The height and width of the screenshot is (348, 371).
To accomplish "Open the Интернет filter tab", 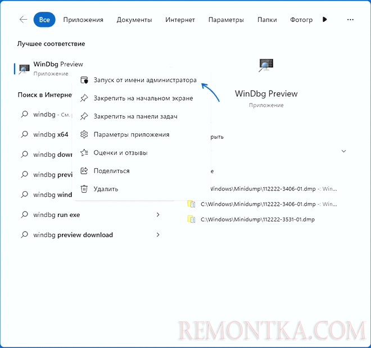I will [180, 20].
